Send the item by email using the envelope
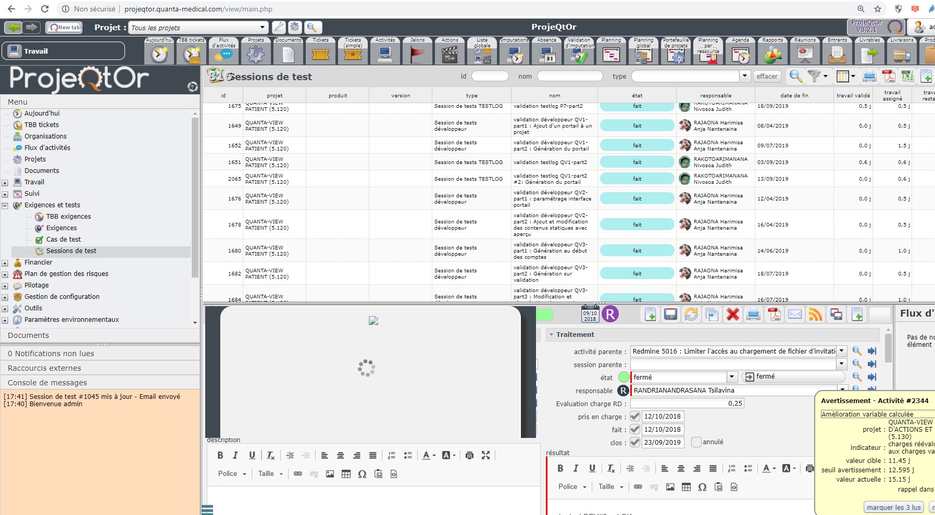 (x=795, y=315)
